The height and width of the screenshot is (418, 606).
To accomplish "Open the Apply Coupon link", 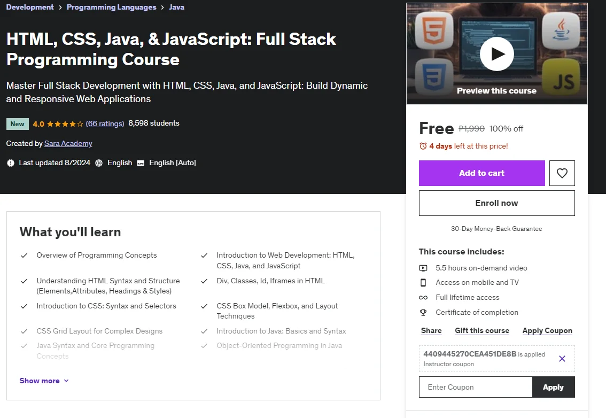I will click(x=547, y=331).
